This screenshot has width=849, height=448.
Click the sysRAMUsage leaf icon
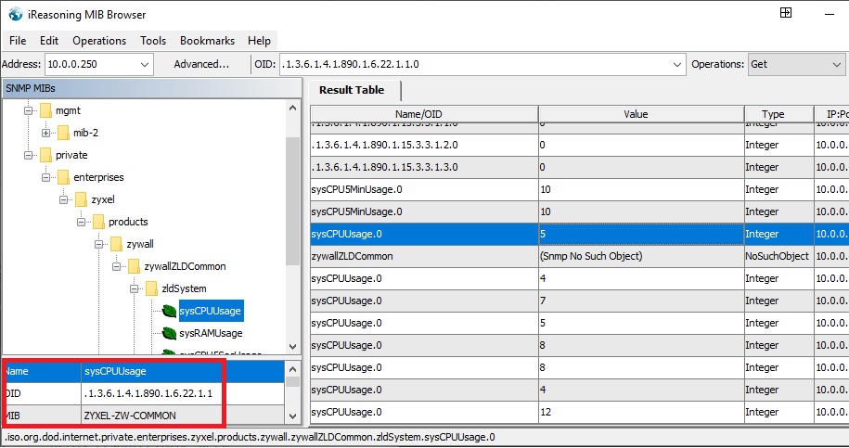click(170, 333)
